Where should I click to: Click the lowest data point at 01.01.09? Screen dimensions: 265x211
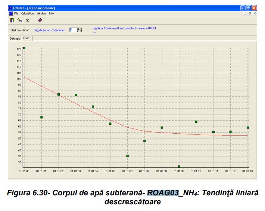tap(179, 167)
